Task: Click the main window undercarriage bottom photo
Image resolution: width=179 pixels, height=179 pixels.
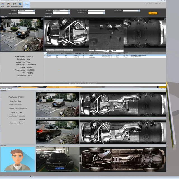Action: (x=105, y=33)
